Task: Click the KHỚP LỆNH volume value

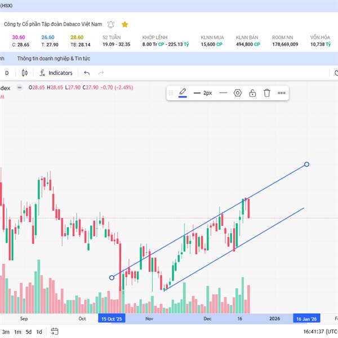Action: pyautogui.click(x=166, y=45)
